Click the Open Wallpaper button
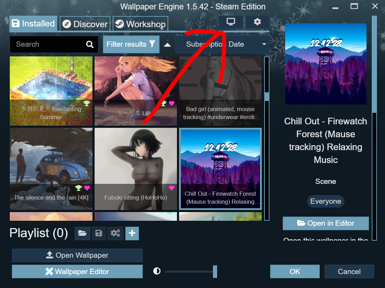Screen dimensions: 385x288 tap(77, 255)
